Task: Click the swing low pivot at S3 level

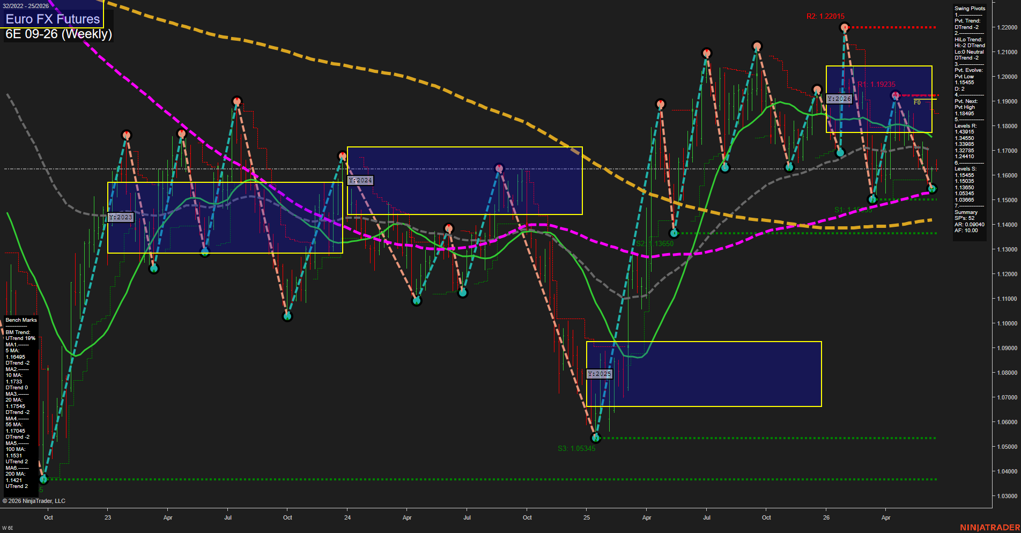Action: (595, 438)
